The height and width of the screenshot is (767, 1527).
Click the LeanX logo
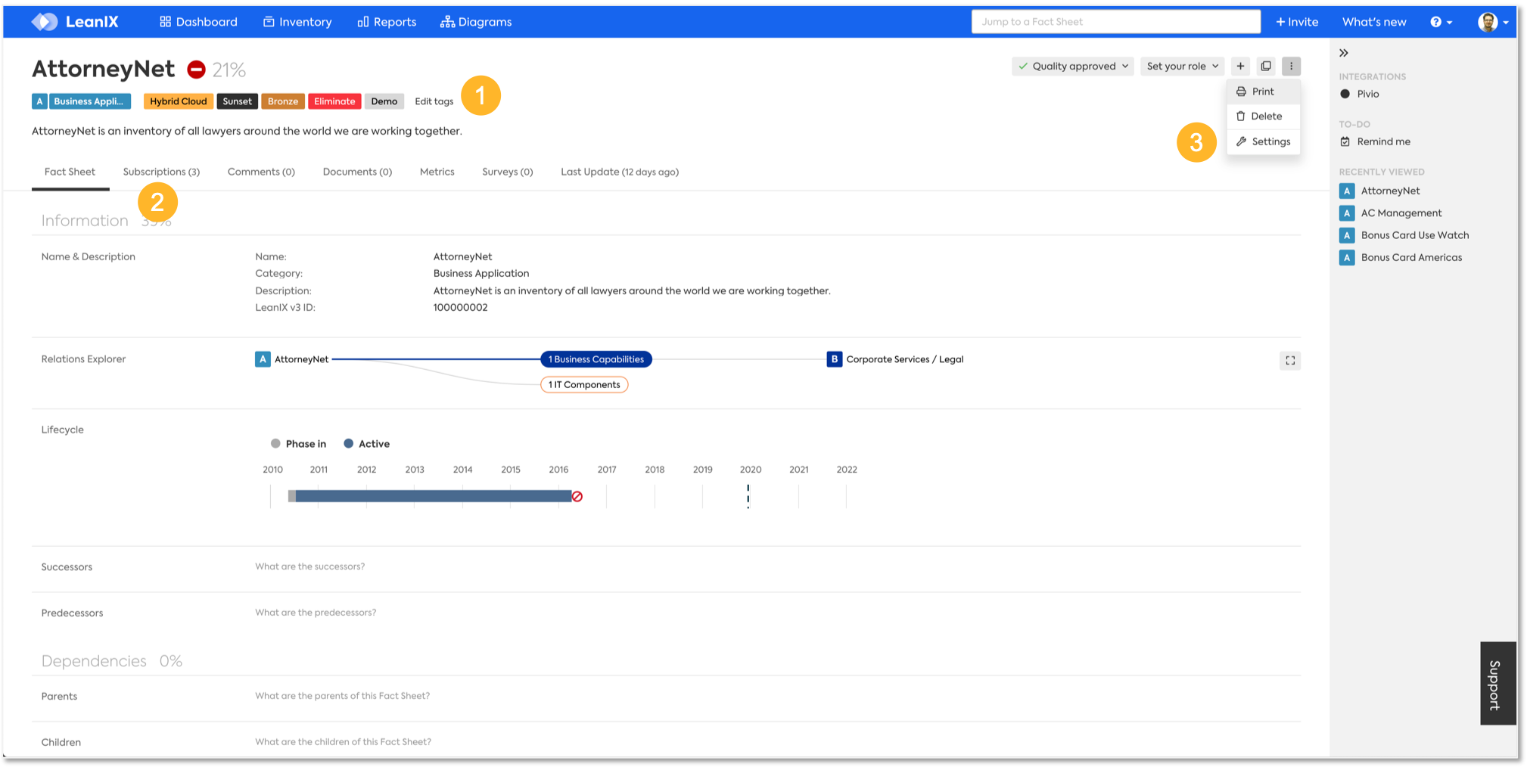(75, 22)
